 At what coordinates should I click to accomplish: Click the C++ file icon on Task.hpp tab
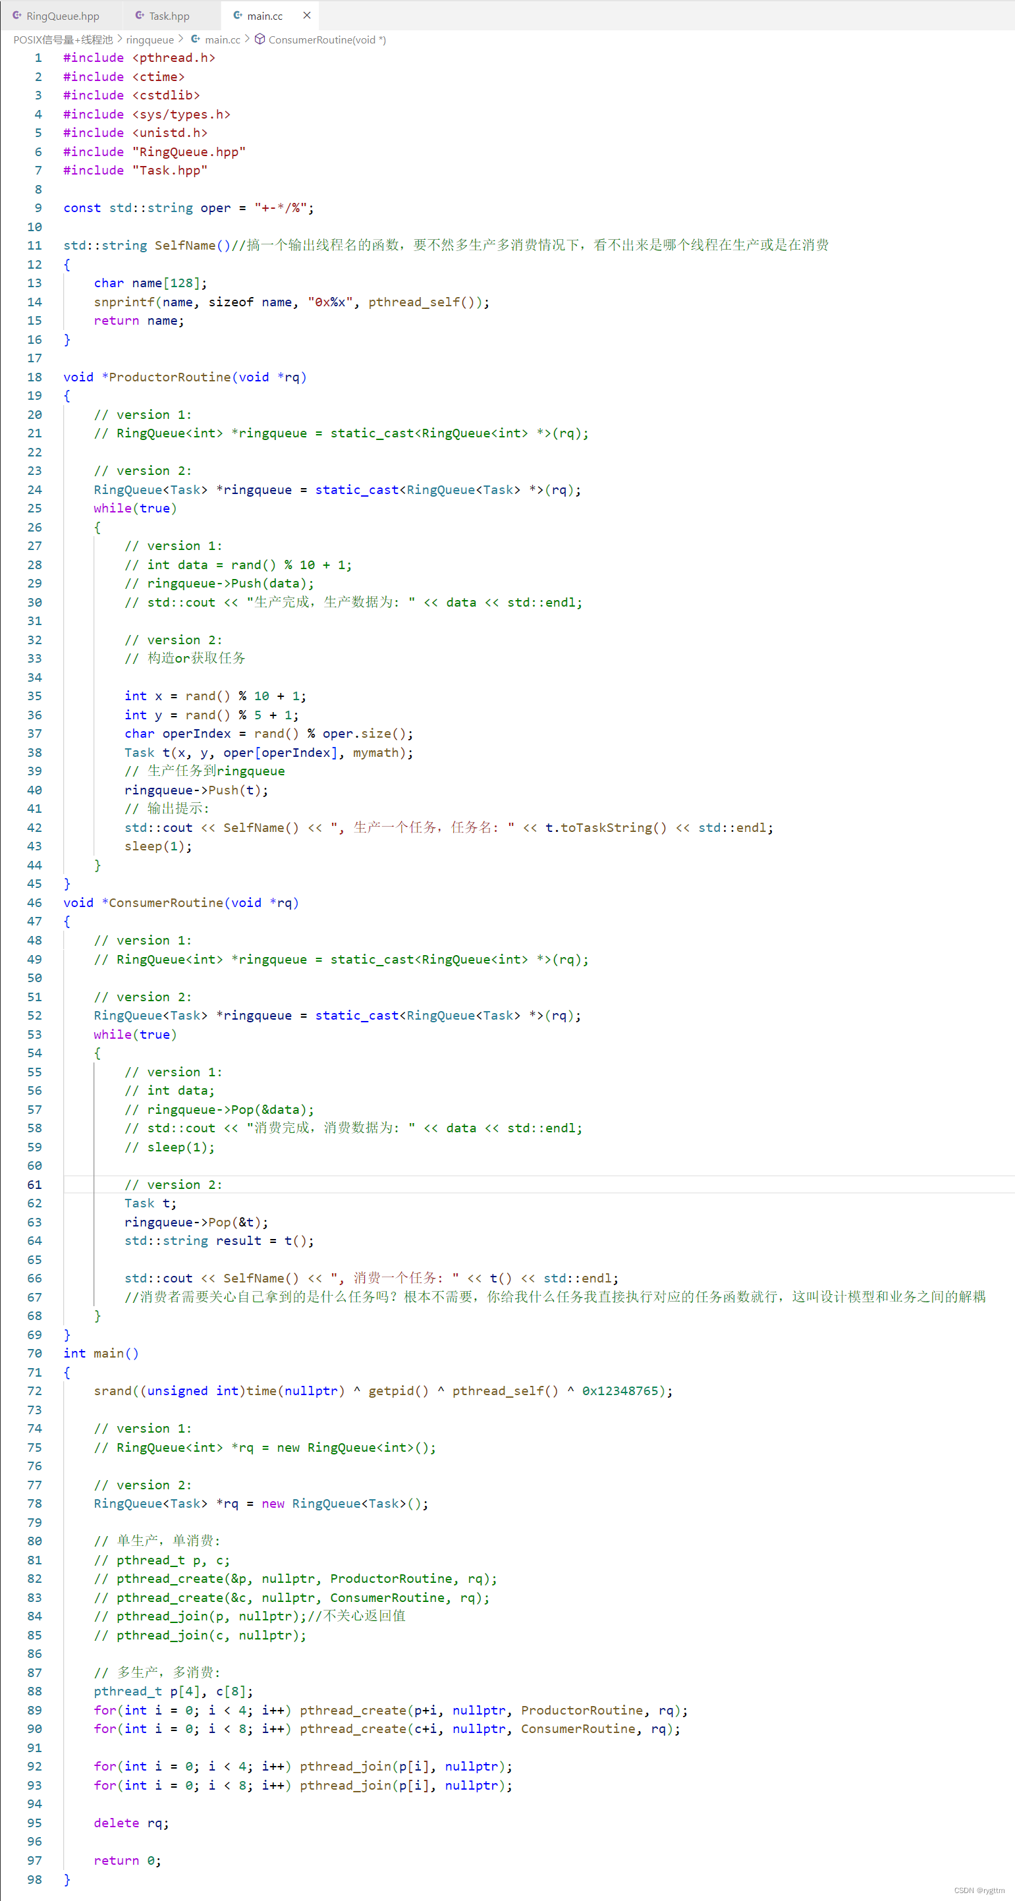[x=140, y=16]
